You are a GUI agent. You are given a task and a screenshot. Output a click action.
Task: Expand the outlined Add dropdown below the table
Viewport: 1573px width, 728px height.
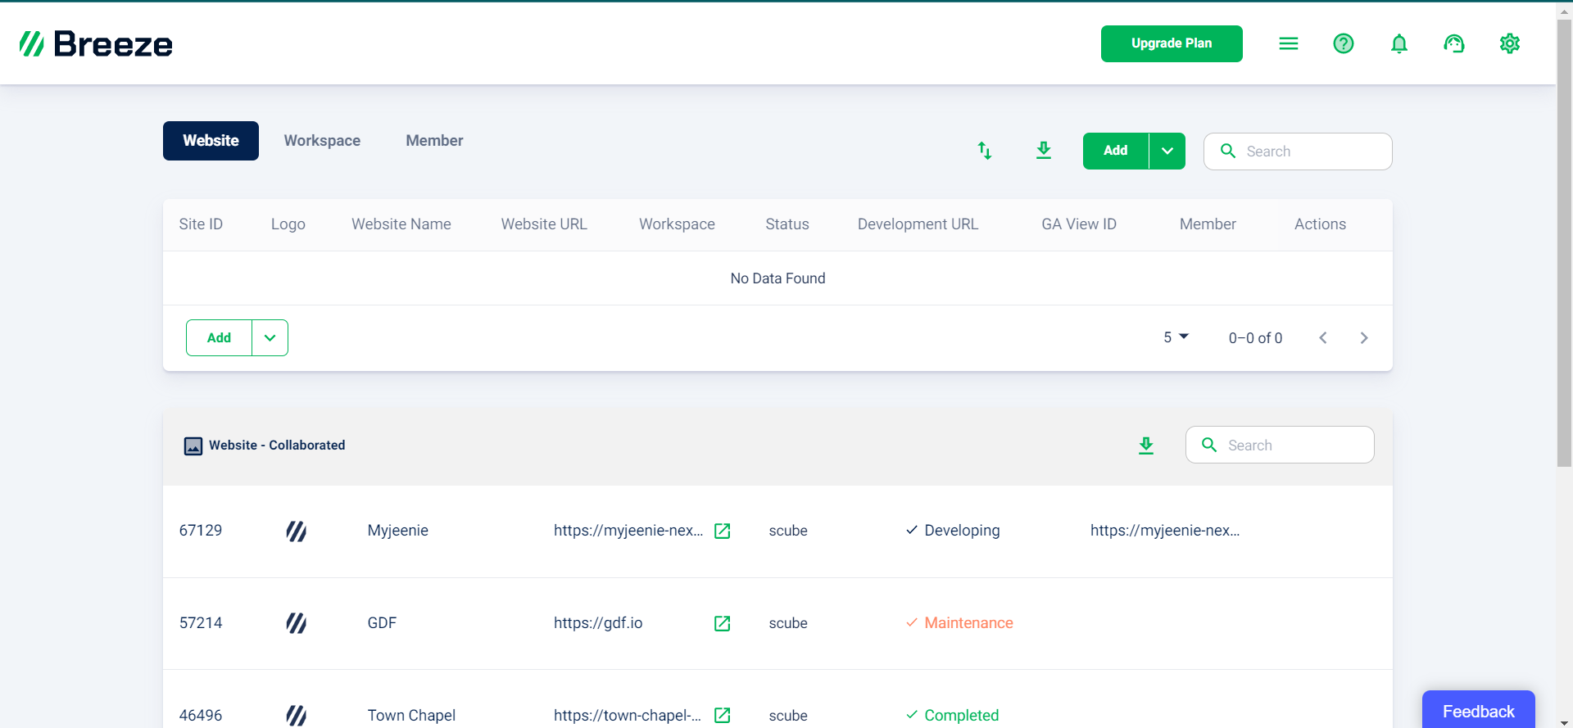[x=270, y=337]
